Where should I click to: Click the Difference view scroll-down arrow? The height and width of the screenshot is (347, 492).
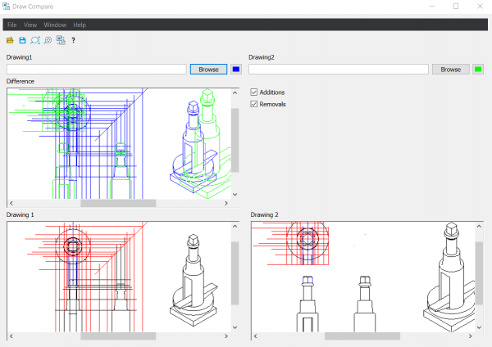(235, 195)
